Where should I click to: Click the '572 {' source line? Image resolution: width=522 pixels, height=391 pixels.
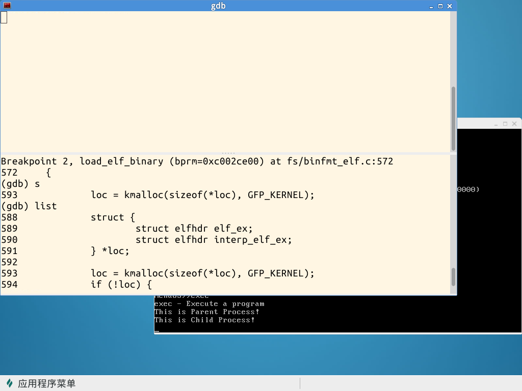tap(26, 173)
